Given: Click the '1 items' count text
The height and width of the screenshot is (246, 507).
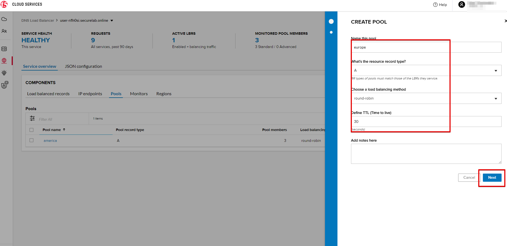Looking at the screenshot, I should click(x=98, y=119).
